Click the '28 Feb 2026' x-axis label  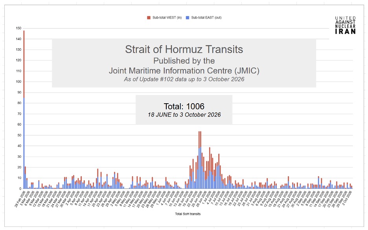click(20, 199)
